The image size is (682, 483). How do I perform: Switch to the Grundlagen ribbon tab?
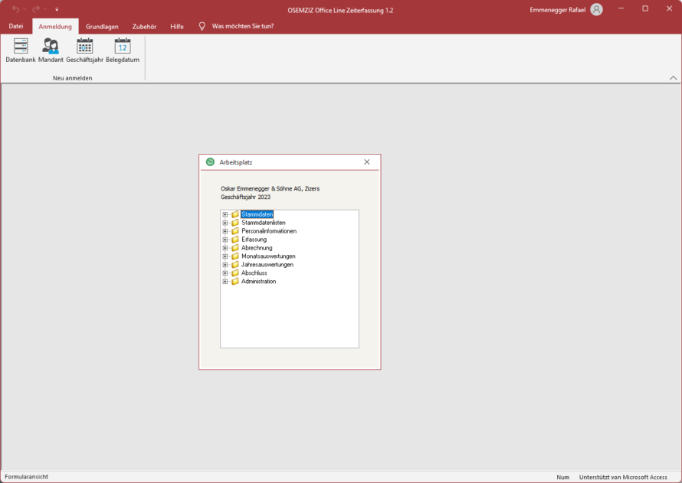(102, 26)
